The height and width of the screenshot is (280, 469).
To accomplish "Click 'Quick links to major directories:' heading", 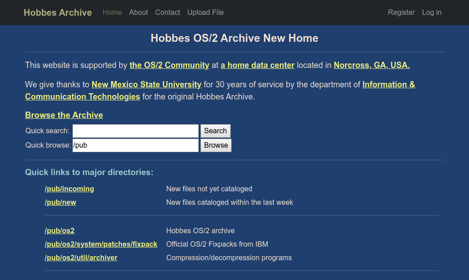I will coord(89,172).
